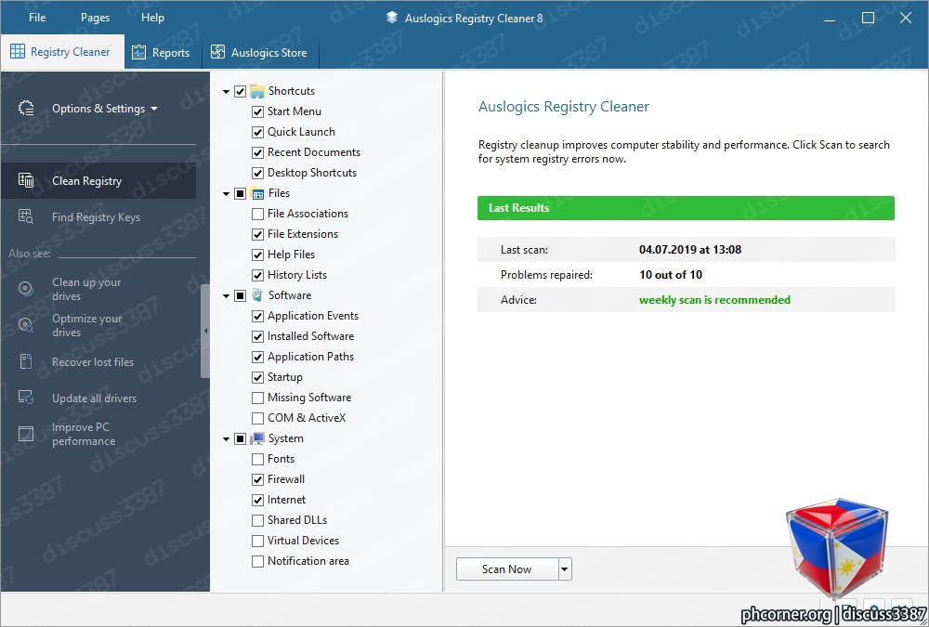Click the Software category icon
This screenshot has height=627, width=929.
(257, 295)
